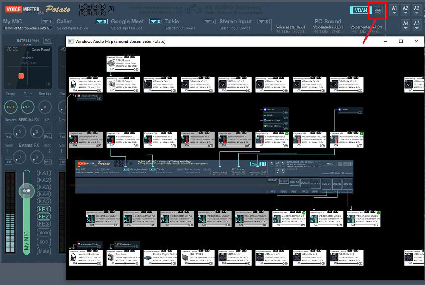The height and width of the screenshot is (285, 425).
Task: Open the Audio Map sliders icon beside VBAN
Action: (378, 10)
